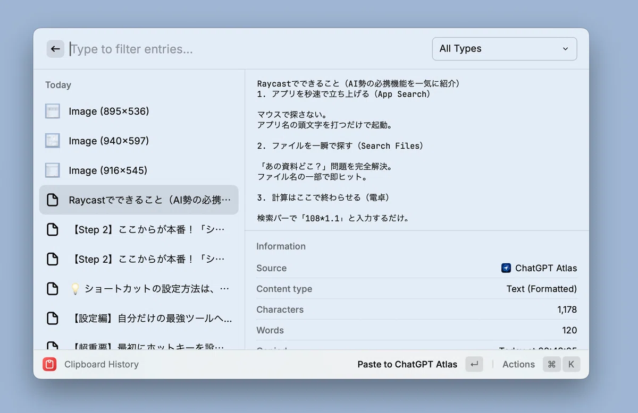638x413 pixels.
Task: Click the ChatGPT Atlas source icon
Action: pos(506,268)
